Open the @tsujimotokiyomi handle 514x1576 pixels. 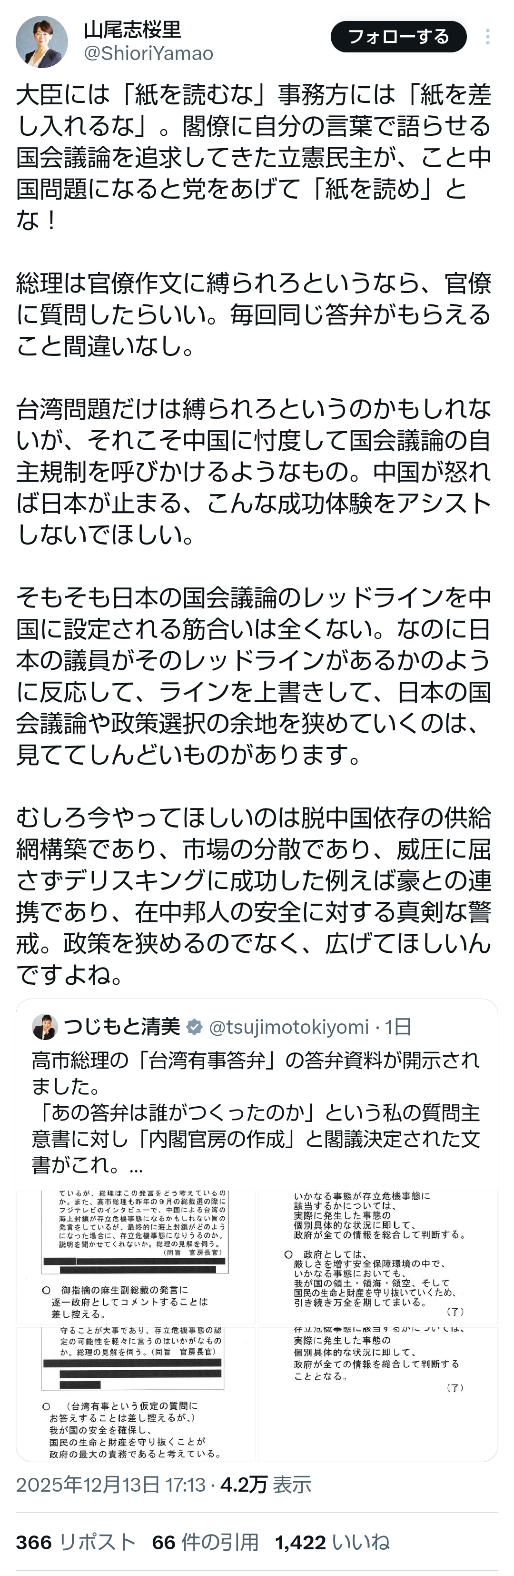coord(288,1027)
